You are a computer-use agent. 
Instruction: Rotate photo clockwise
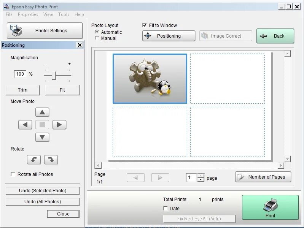pos(51,160)
